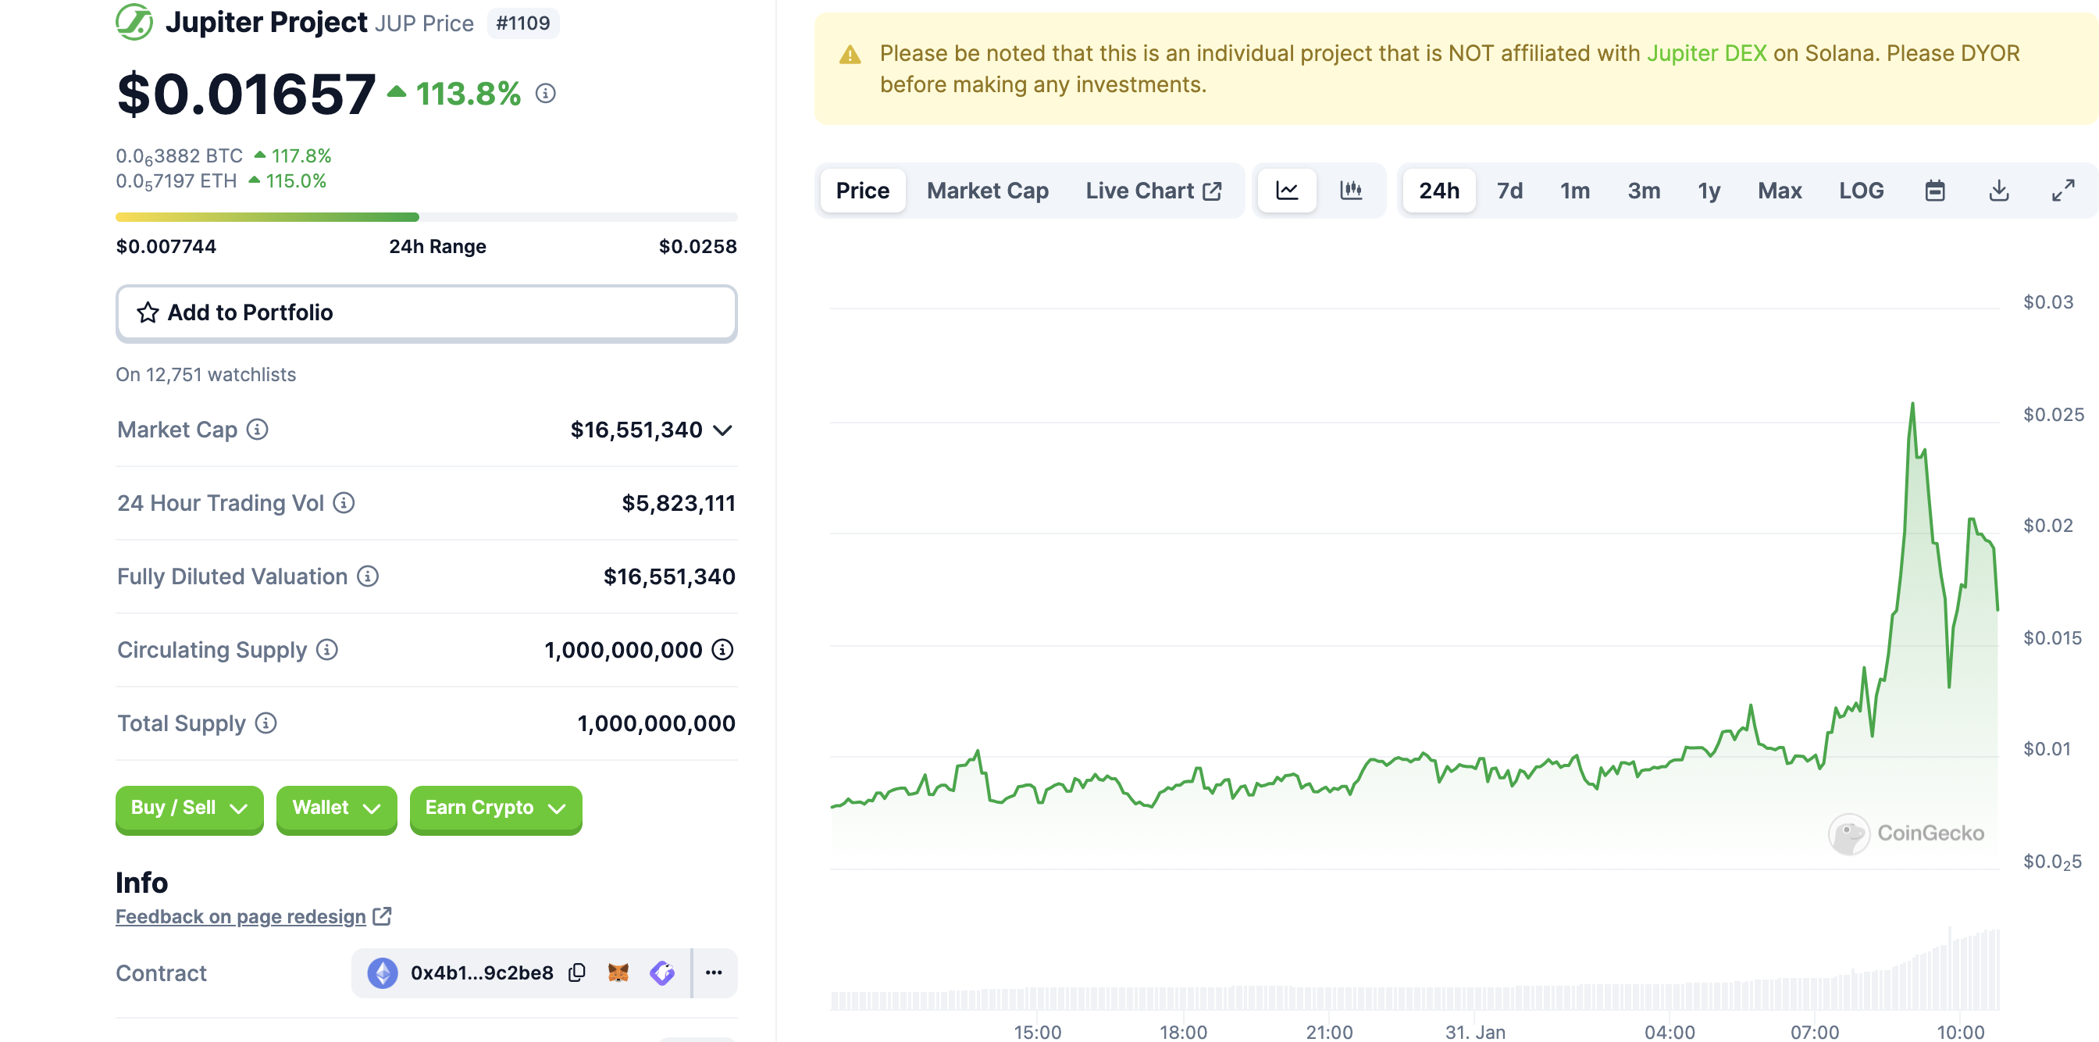This screenshot has width=2099, height=1042.
Task: Open the Jupiter DEX link
Action: [1706, 54]
